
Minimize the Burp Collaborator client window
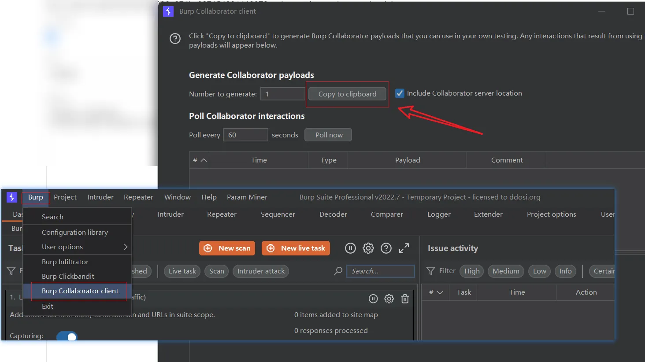point(602,11)
